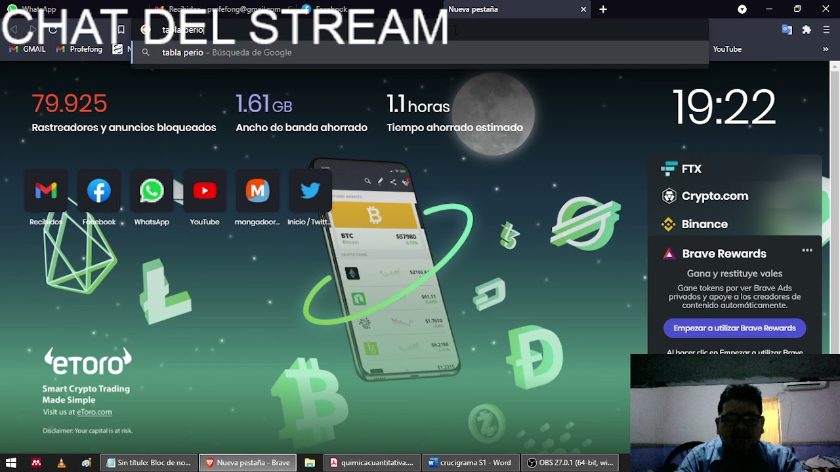840x472 pixels.
Task: Click Empezar a utilizar Brave Rewards button
Action: tap(734, 328)
